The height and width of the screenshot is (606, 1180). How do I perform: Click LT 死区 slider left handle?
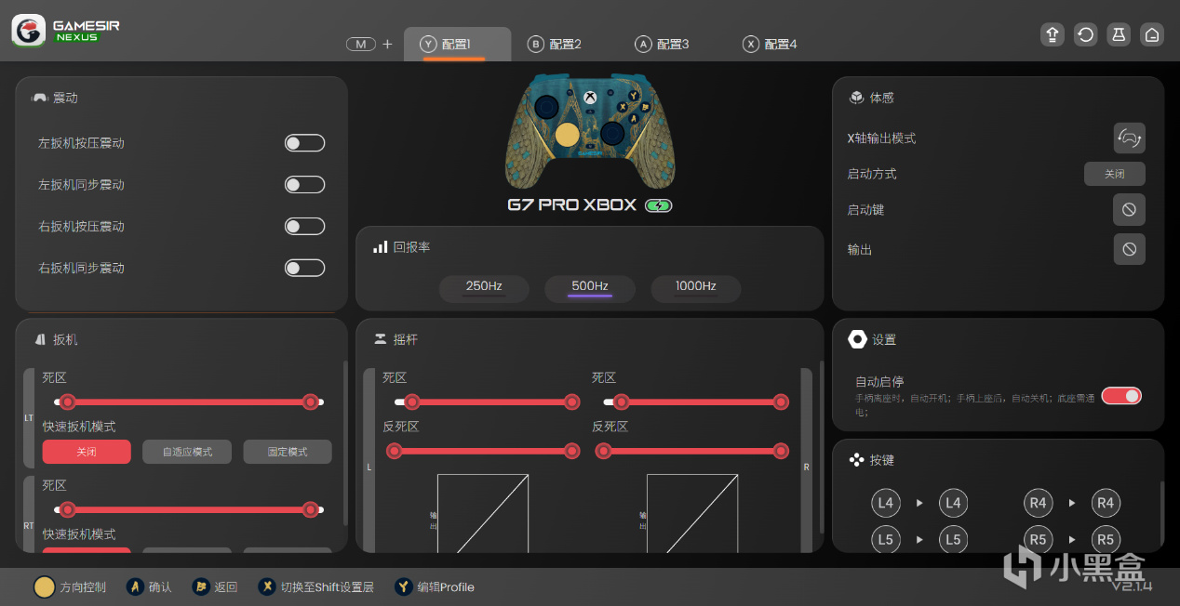click(x=67, y=402)
